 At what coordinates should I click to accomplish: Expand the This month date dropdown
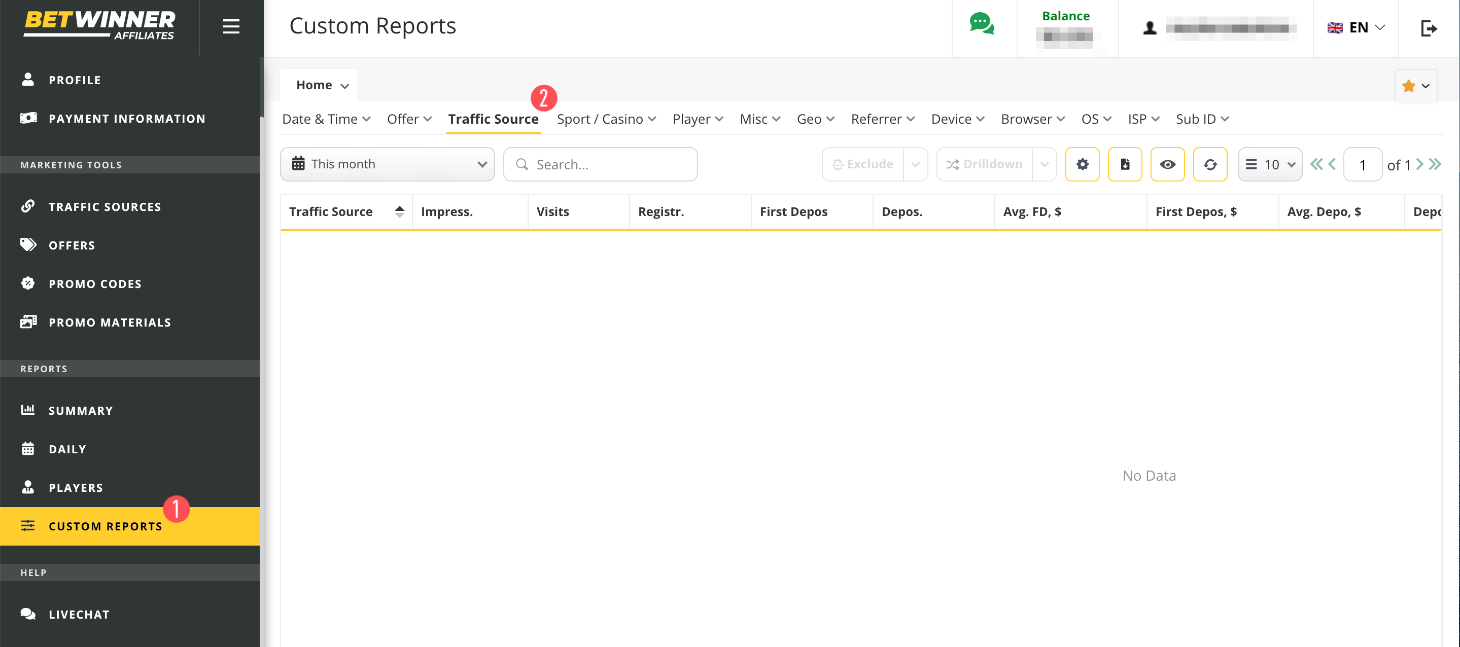click(388, 164)
